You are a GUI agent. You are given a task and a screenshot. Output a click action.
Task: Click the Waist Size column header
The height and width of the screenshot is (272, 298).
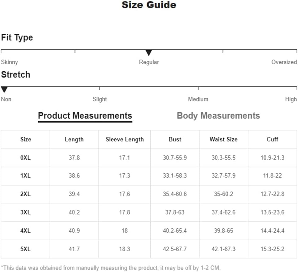click(224, 139)
